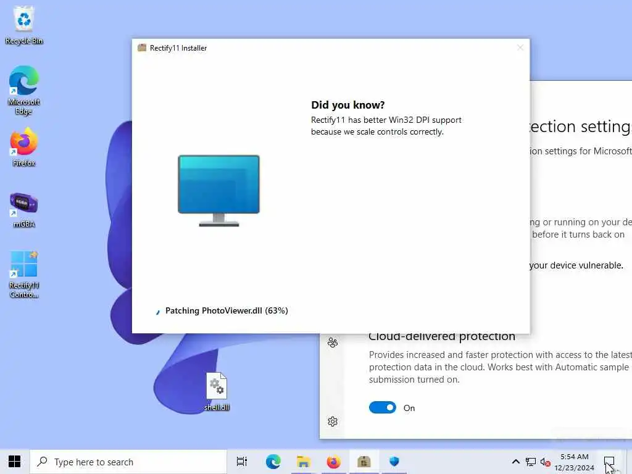Show hidden system tray icons
Image resolution: width=632 pixels, height=474 pixels.
point(515,462)
